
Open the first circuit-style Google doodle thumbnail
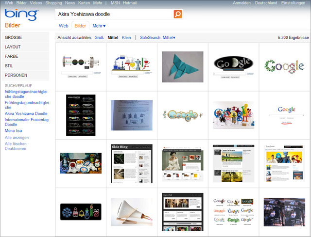coord(81,67)
